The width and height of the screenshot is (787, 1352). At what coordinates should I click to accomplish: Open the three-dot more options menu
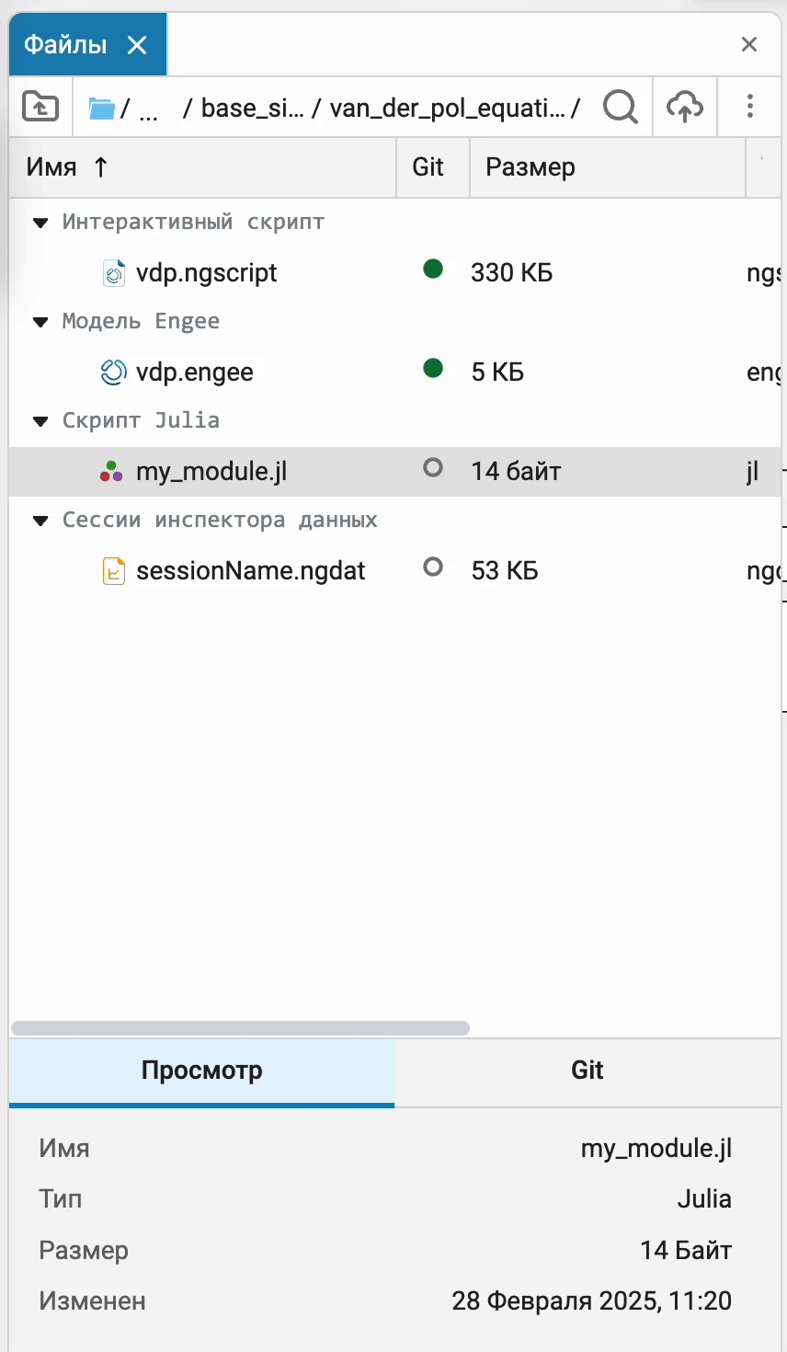point(750,107)
